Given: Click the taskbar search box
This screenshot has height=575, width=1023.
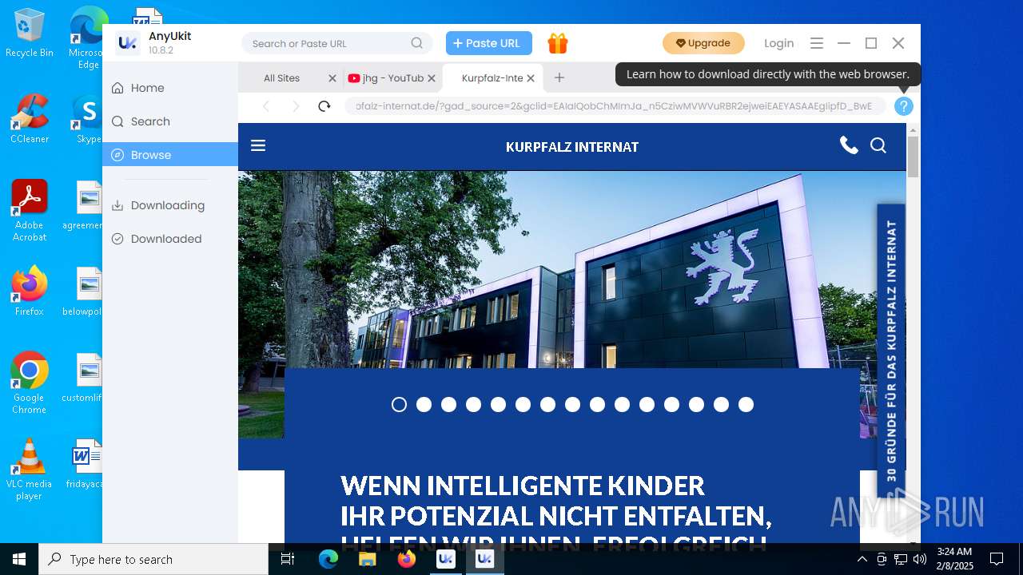Looking at the screenshot, I should [x=153, y=559].
